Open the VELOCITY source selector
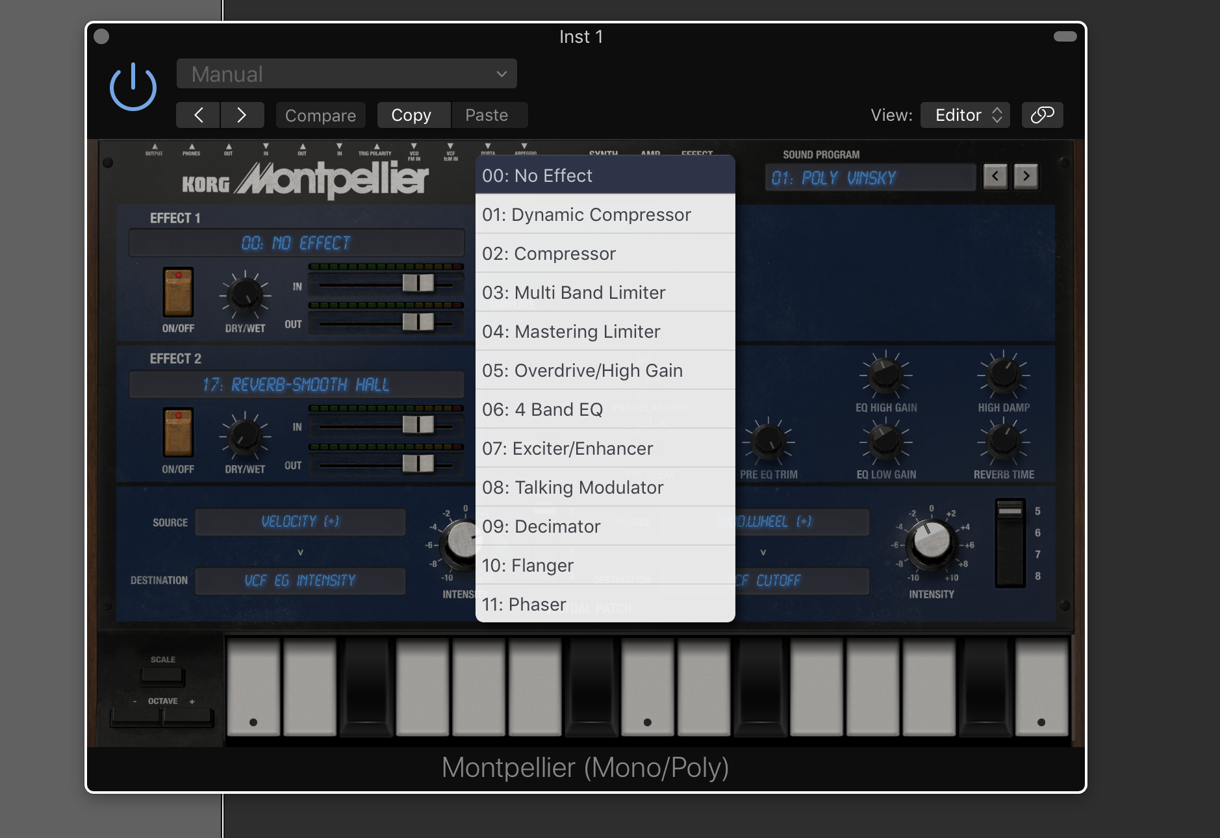Image resolution: width=1220 pixels, height=838 pixels. click(x=300, y=522)
